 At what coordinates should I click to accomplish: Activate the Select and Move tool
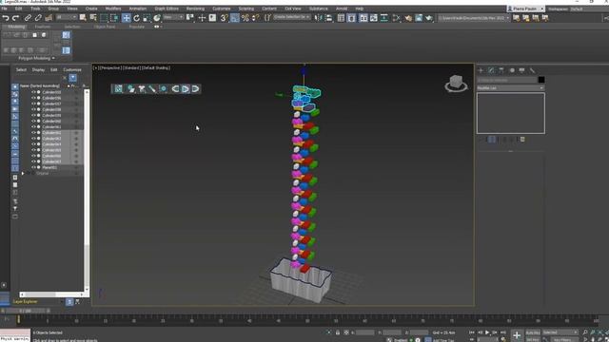click(127, 18)
